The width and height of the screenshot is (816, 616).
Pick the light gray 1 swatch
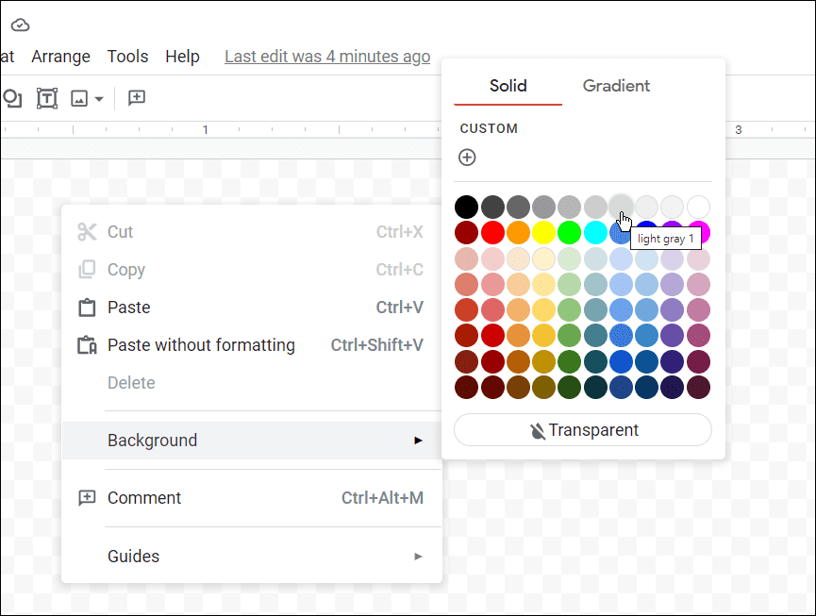(x=621, y=206)
